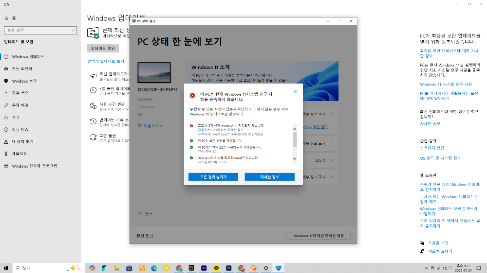The image size is (487, 273).
Task: Open the 선택적 업데이트 보기 link
Action: (106, 61)
